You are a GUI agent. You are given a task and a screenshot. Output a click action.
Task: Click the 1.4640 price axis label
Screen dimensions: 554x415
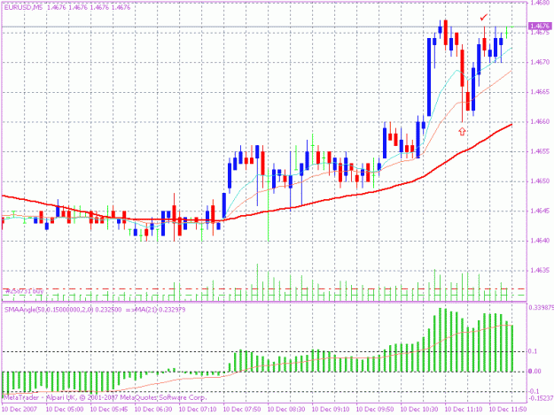pos(540,241)
